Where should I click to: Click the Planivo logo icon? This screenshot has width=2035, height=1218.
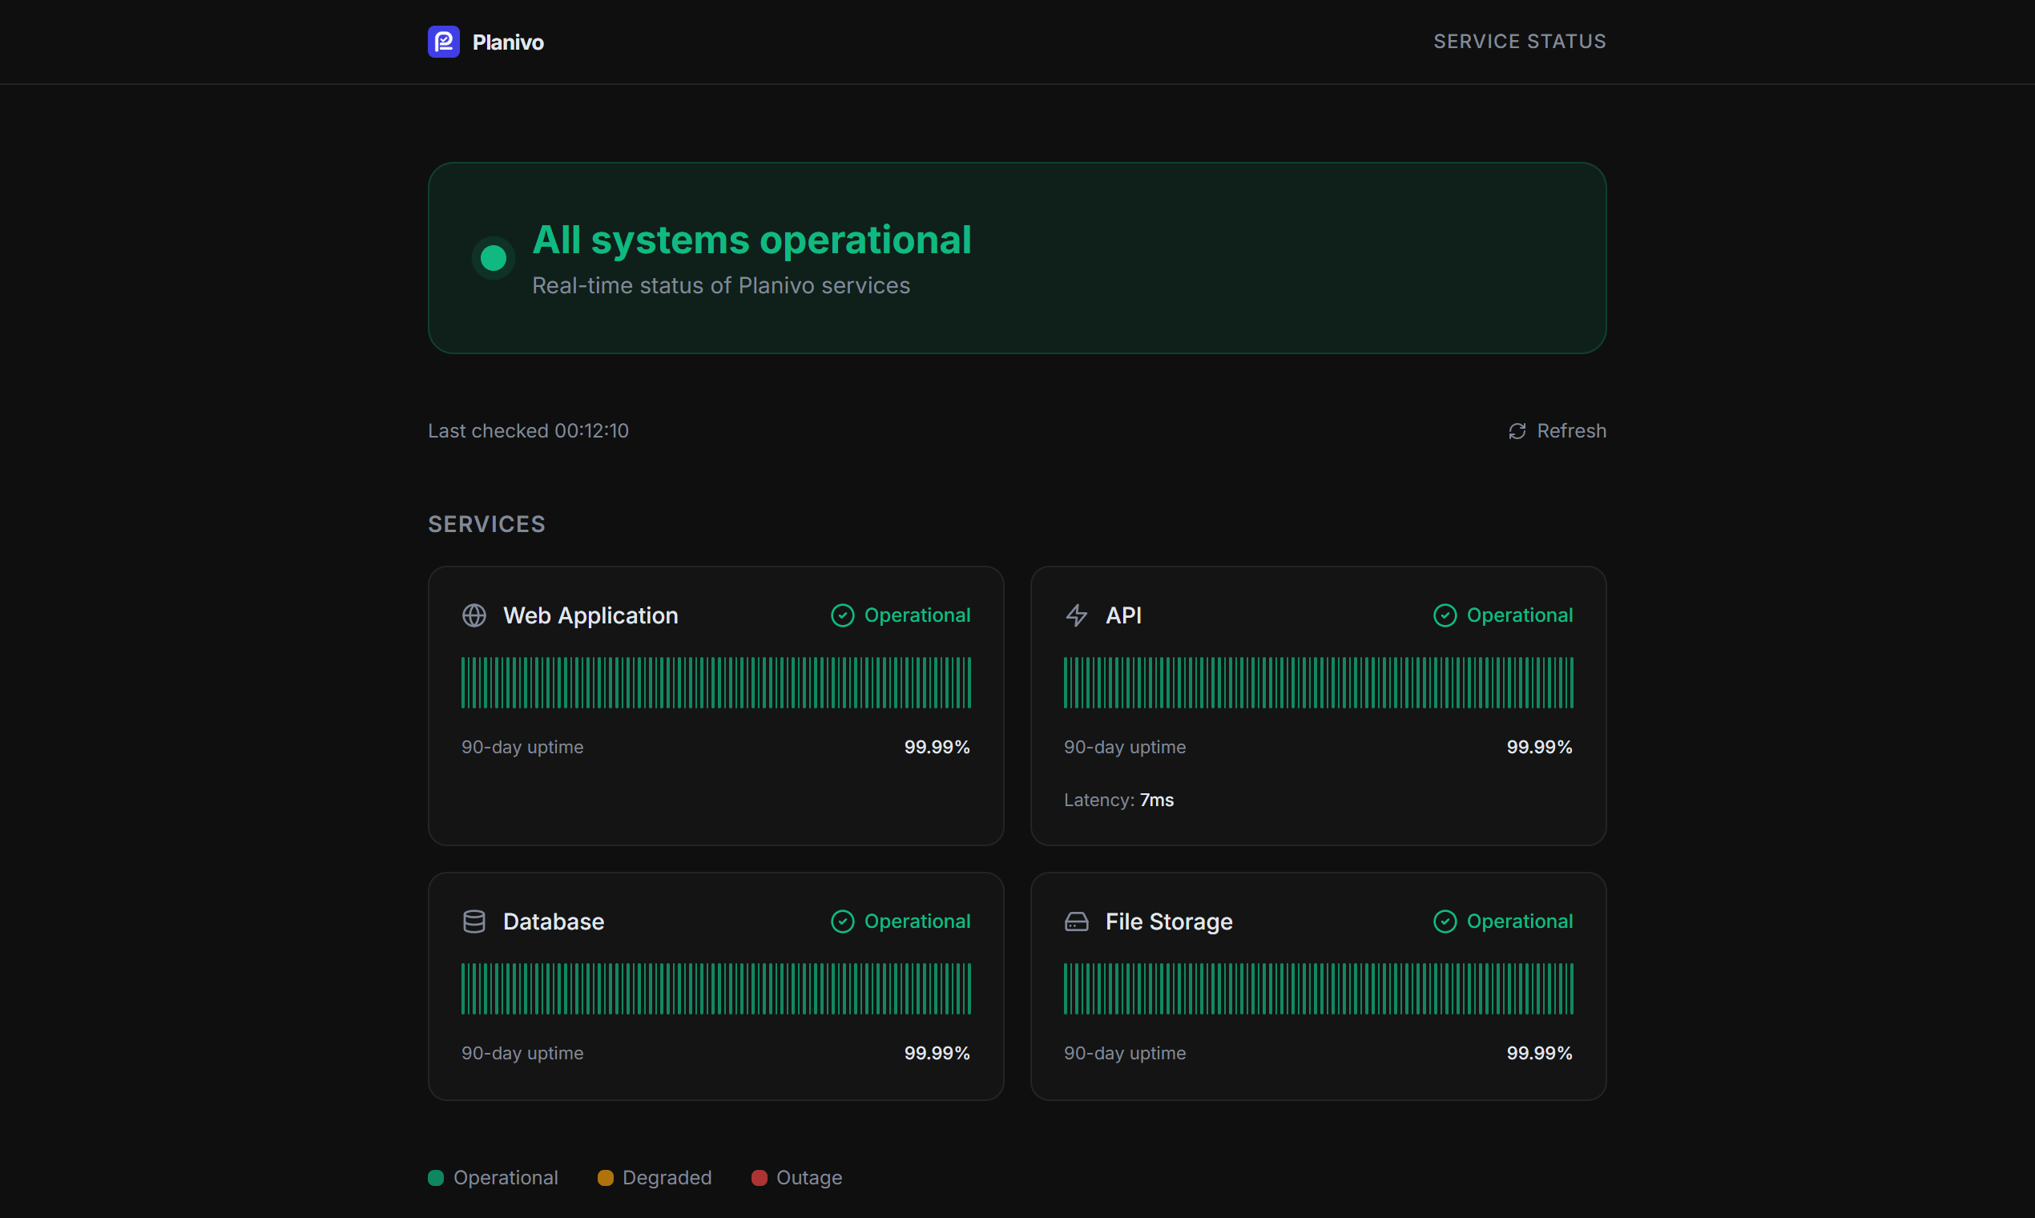(444, 42)
